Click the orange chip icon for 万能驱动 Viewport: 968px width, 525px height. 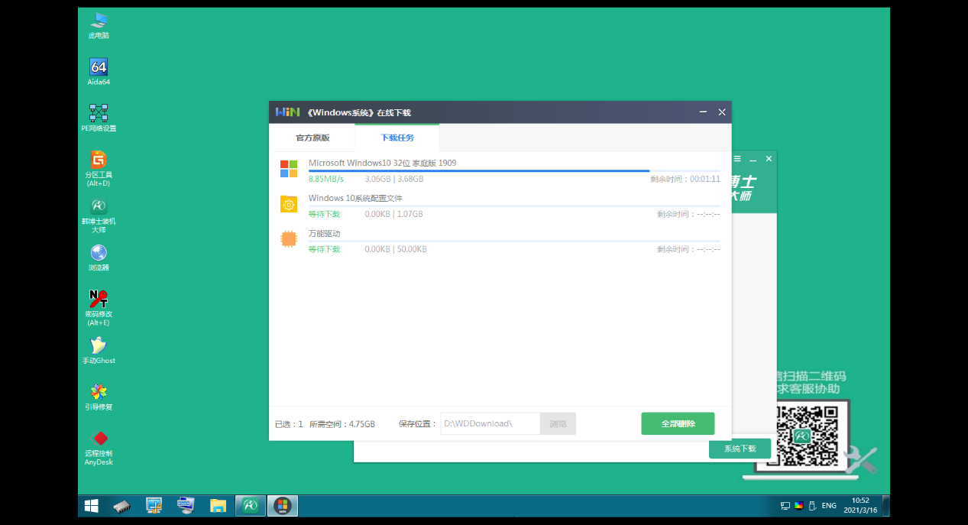tap(288, 239)
